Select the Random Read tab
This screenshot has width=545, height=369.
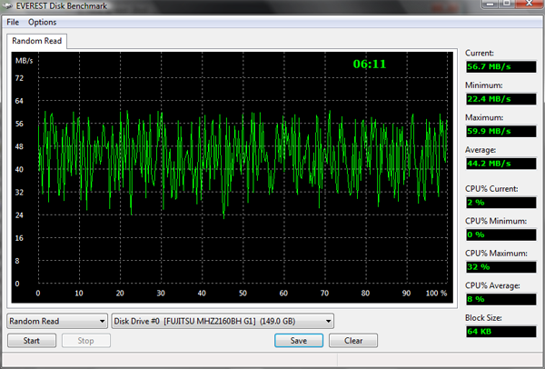pyautogui.click(x=36, y=41)
